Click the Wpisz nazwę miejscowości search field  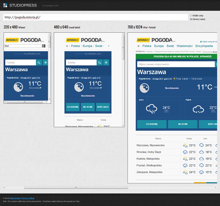click(176, 64)
